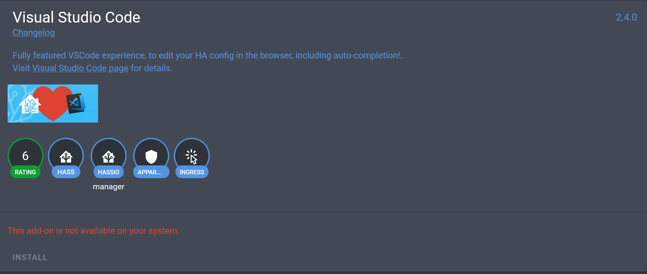
Task: Click the manager label under the HASSIO badge
Action: point(109,186)
